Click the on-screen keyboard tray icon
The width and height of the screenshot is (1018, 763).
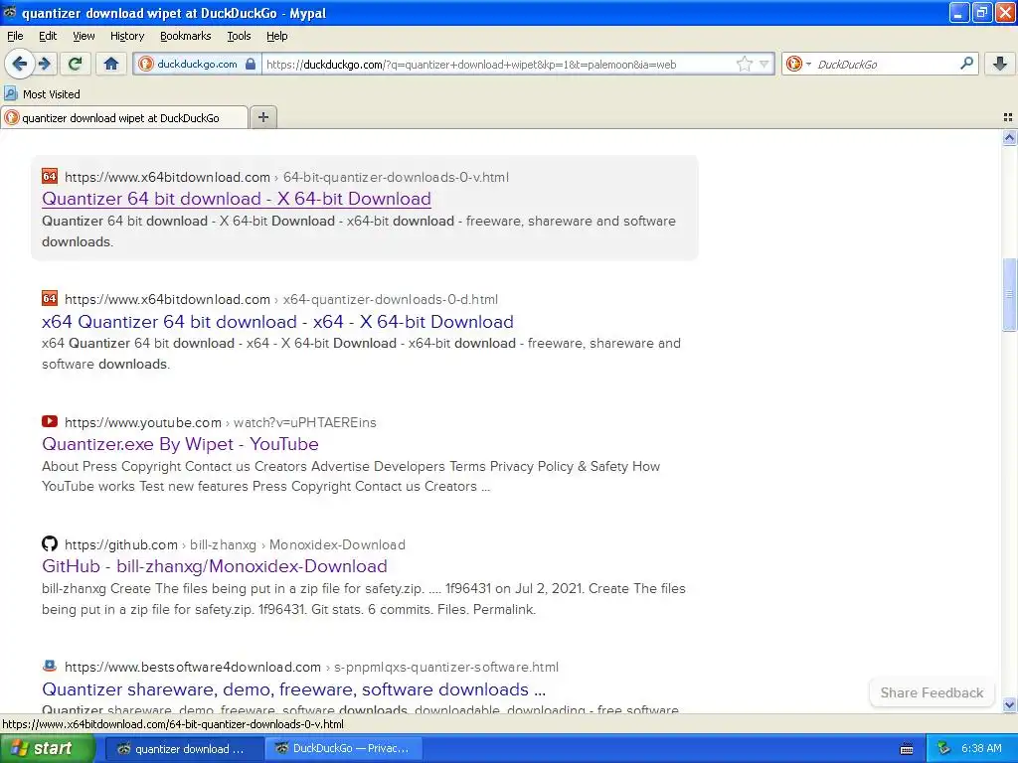pyautogui.click(x=907, y=749)
